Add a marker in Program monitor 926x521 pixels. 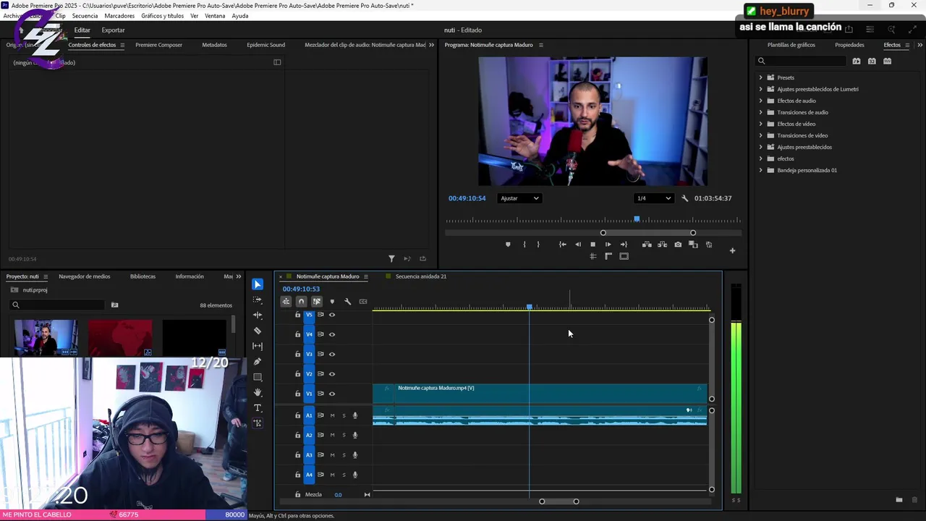tap(508, 245)
